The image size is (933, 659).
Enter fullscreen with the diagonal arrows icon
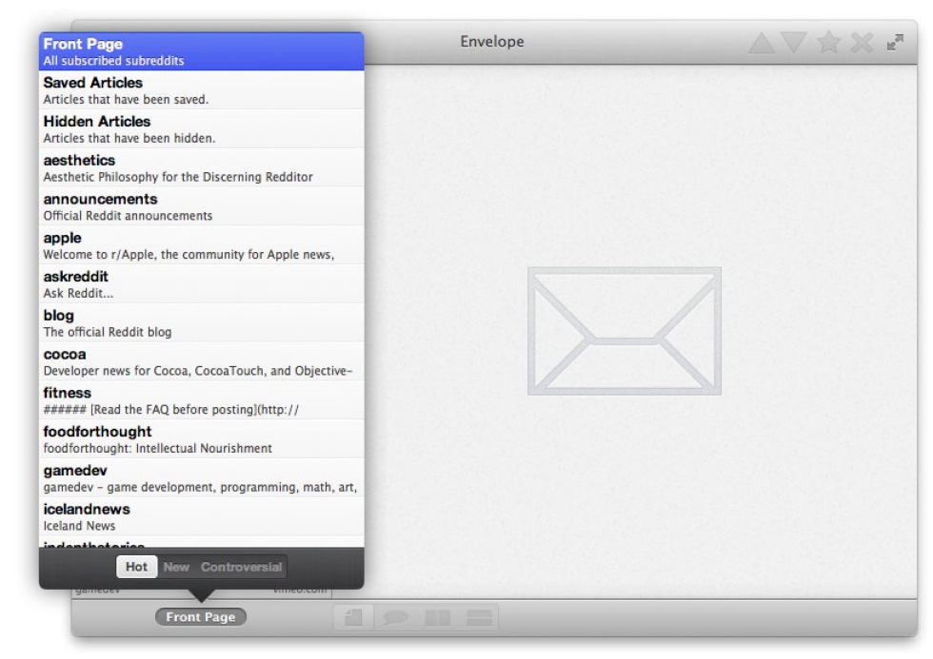(895, 43)
